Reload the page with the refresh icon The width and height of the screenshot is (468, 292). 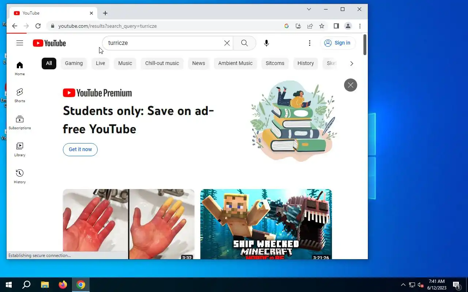[38, 26]
